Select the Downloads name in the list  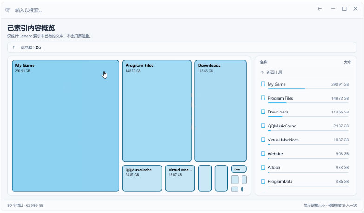point(278,112)
